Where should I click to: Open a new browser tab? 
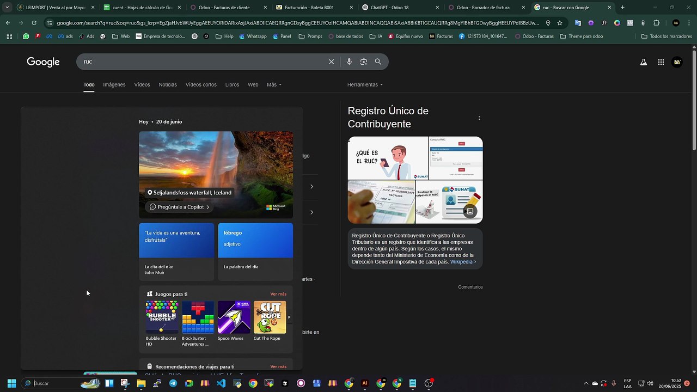622,8
